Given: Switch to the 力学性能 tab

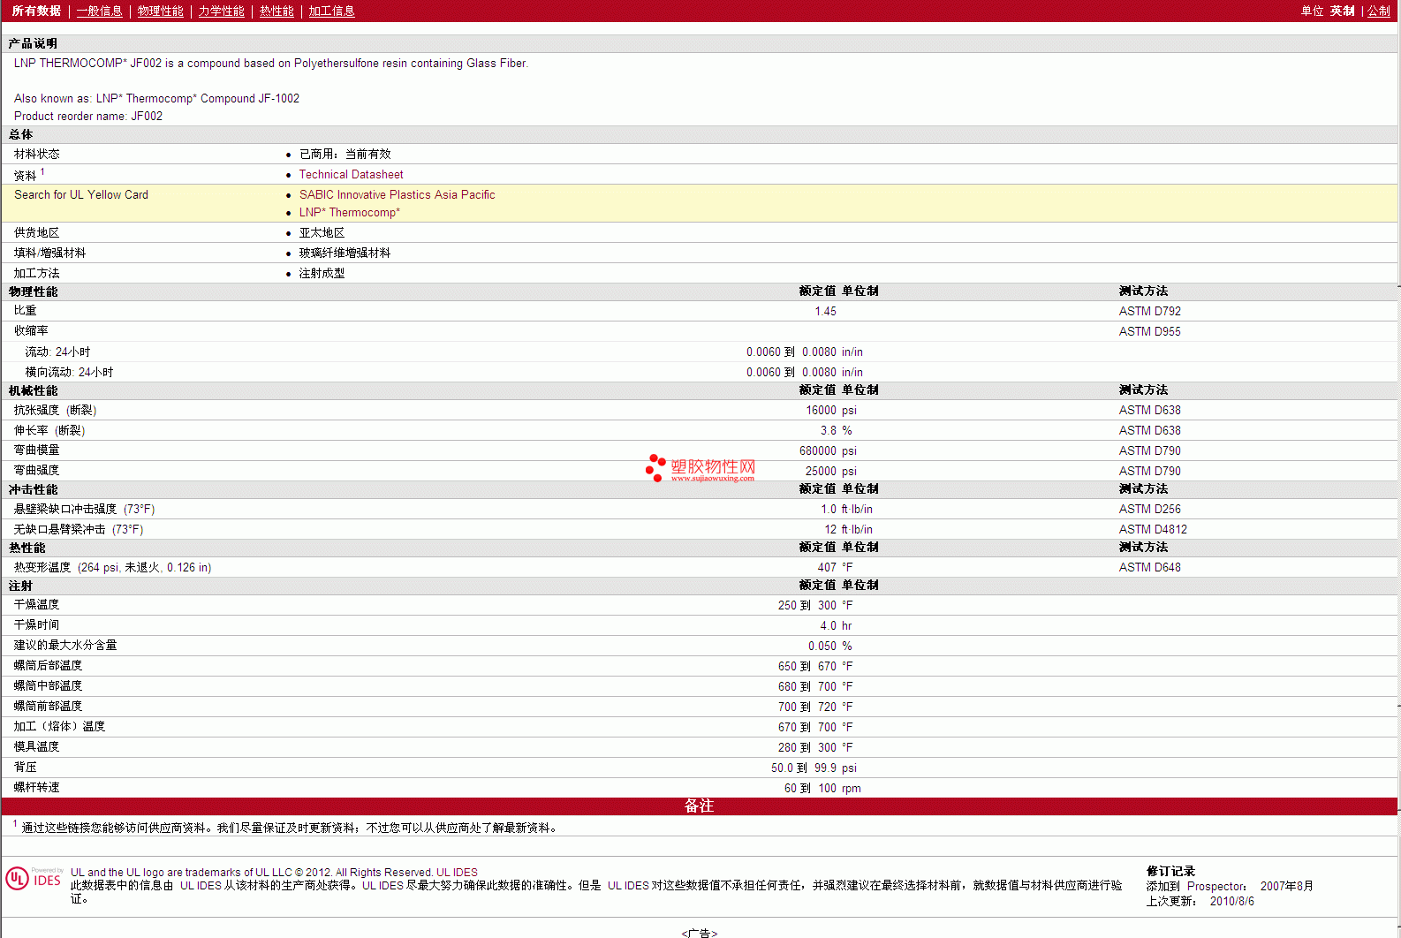Looking at the screenshot, I should (x=221, y=11).
